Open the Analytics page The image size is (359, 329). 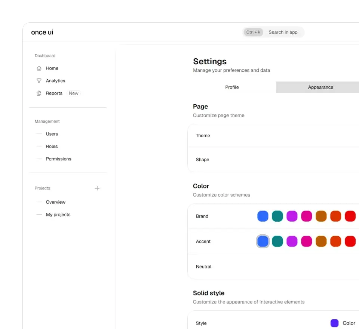pyautogui.click(x=55, y=80)
